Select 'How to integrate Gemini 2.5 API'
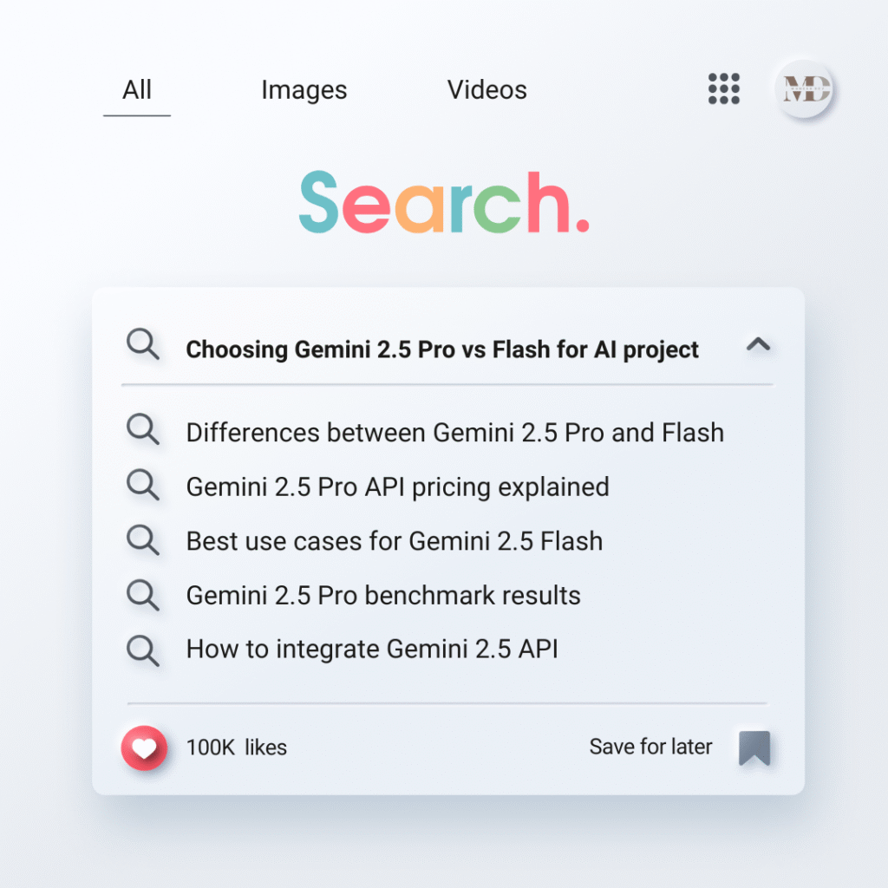 (x=372, y=649)
